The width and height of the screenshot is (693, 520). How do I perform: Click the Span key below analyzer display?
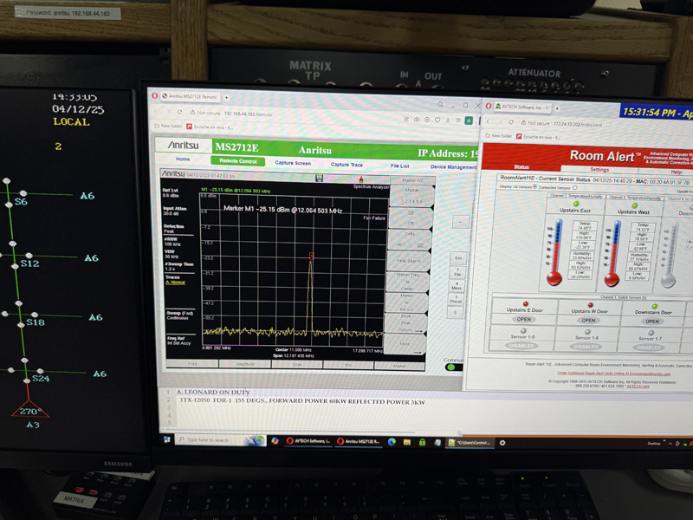pyautogui.click(x=297, y=364)
